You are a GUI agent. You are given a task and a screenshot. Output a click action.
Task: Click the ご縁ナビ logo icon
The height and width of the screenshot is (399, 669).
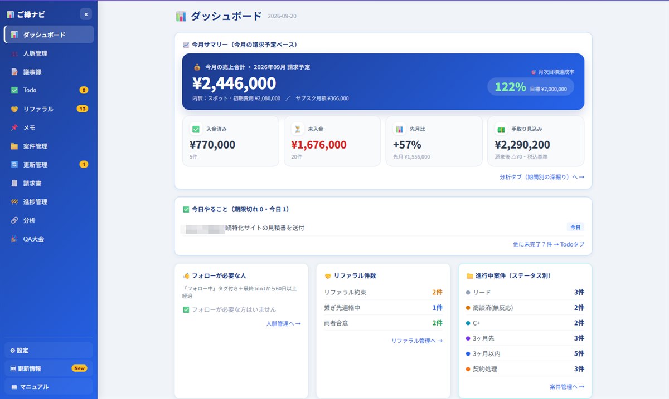coord(11,14)
